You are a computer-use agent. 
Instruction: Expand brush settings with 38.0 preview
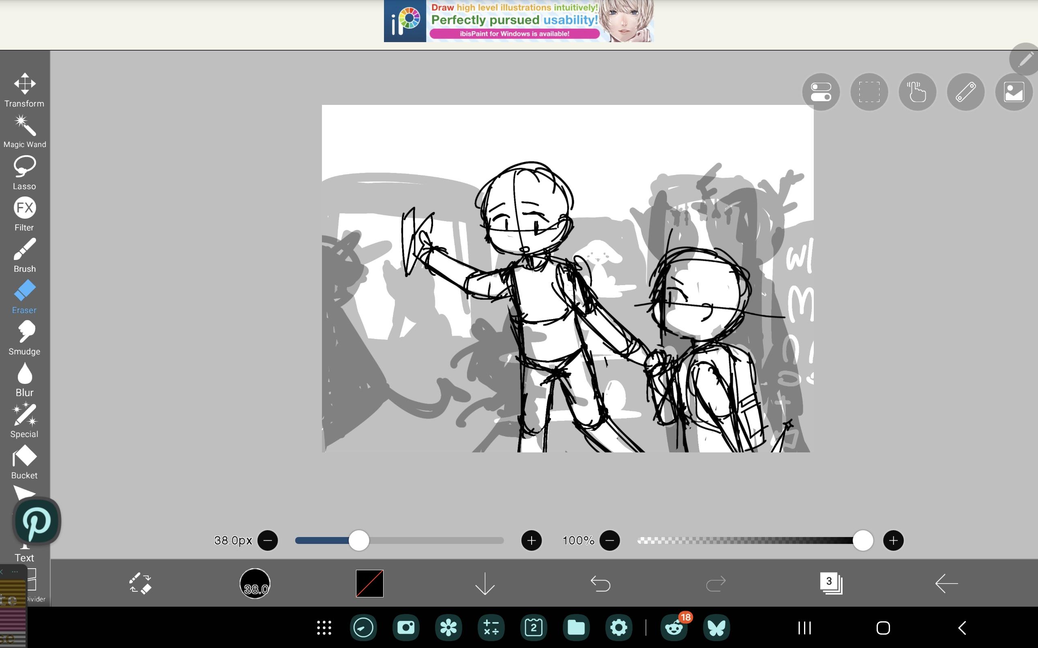pos(255,583)
